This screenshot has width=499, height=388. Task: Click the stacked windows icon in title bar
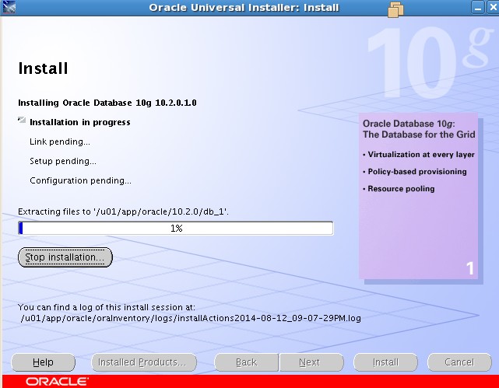pyautogui.click(x=395, y=9)
